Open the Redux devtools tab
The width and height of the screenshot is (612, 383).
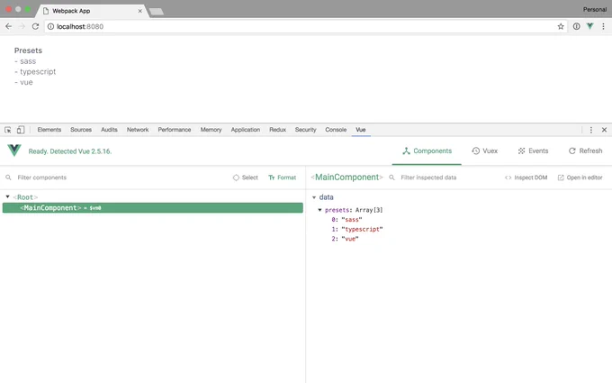(277, 130)
